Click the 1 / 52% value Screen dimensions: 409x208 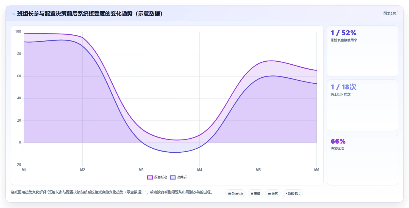[x=344, y=33]
